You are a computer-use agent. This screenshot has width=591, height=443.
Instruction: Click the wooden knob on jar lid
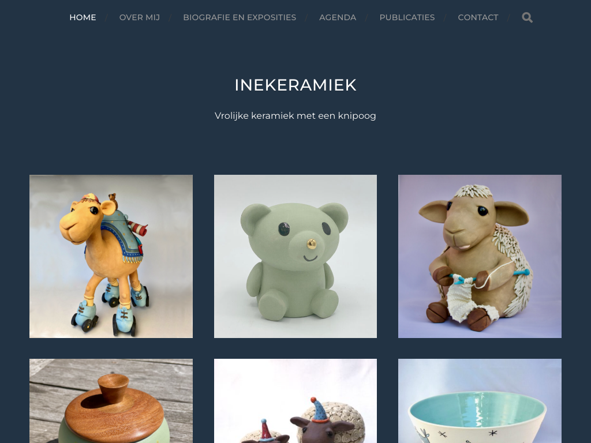pos(113,387)
